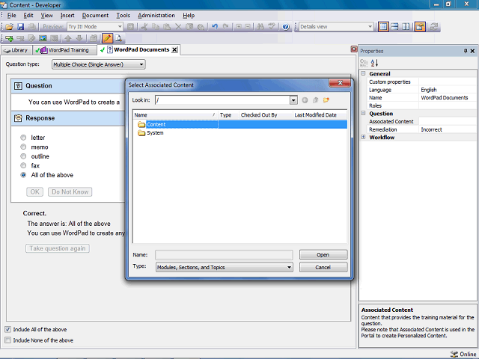Collapse the Question property group
The image size is (479, 359).
[x=363, y=113]
